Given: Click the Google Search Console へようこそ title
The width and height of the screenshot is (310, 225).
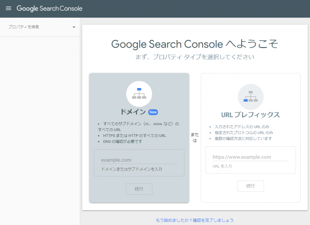Looking at the screenshot, I should click(195, 44).
